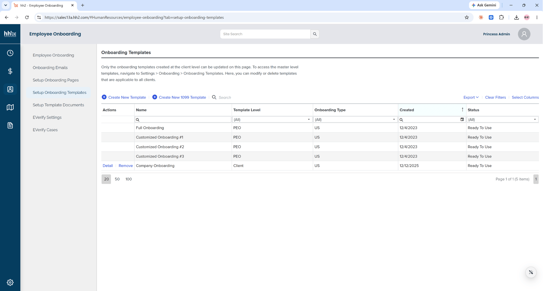Click the floating tools button at bottom right
Viewport: 543px width, 291px height.
531,272
